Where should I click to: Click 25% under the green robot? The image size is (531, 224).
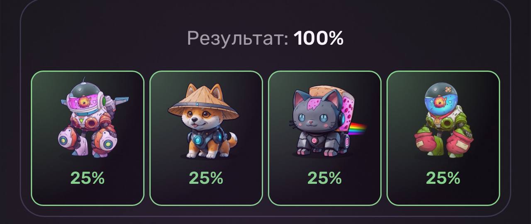click(x=443, y=178)
